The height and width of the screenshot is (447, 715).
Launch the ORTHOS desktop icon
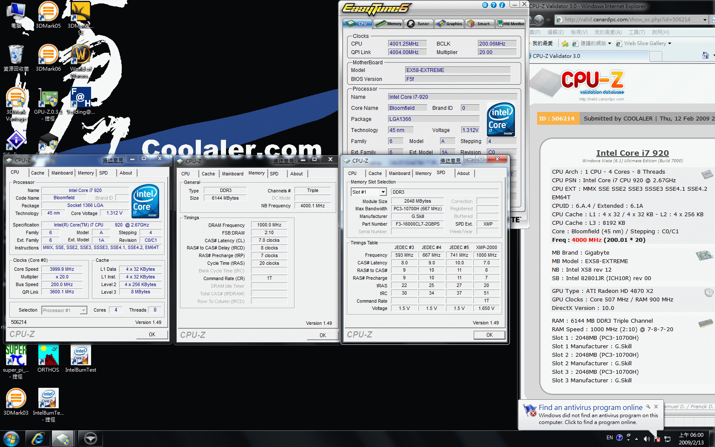[x=48, y=358]
